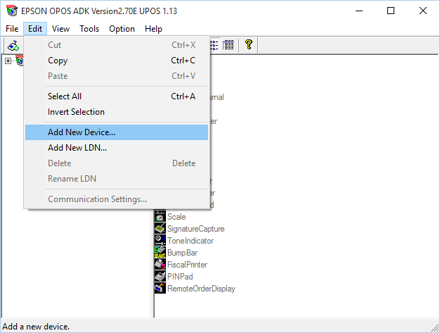Click Select All in the Edit menu
This screenshot has width=440, height=333.
65,96
